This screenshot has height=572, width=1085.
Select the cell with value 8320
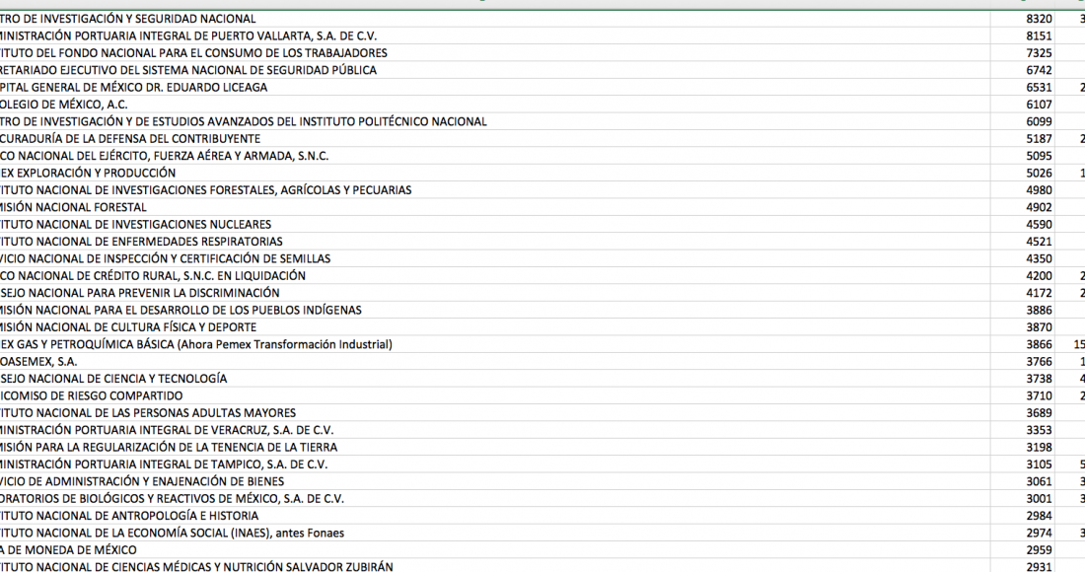[1039, 19]
